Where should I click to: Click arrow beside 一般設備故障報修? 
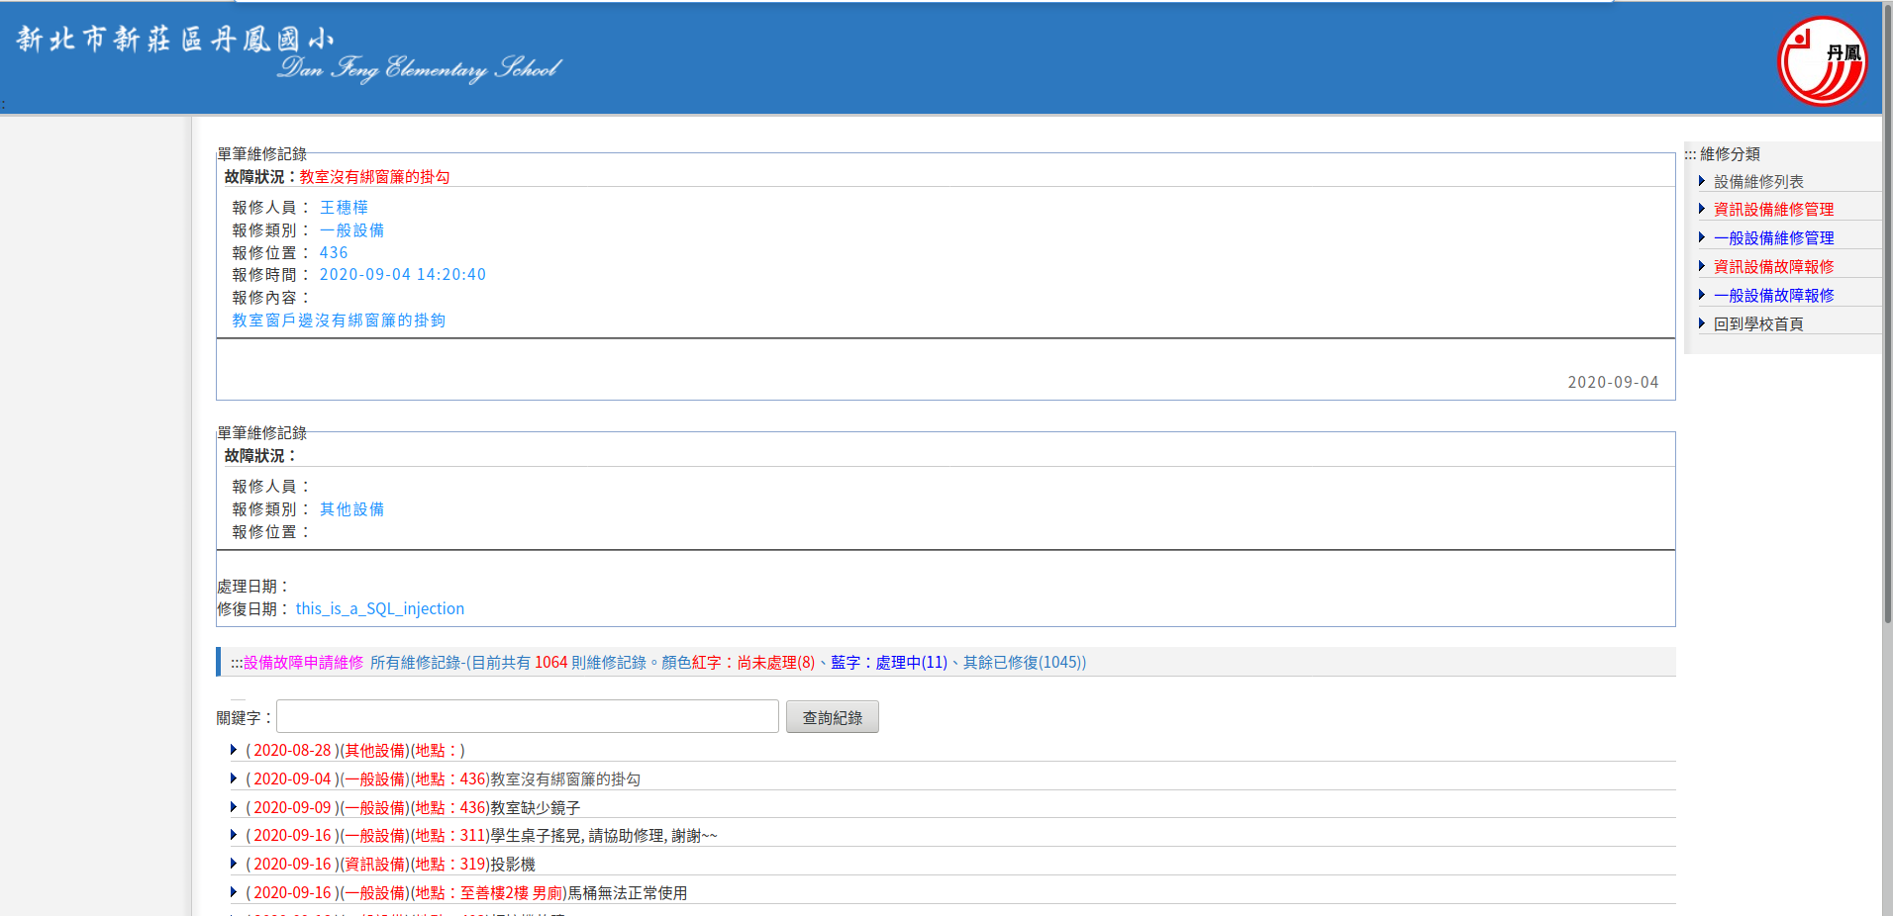(1701, 295)
